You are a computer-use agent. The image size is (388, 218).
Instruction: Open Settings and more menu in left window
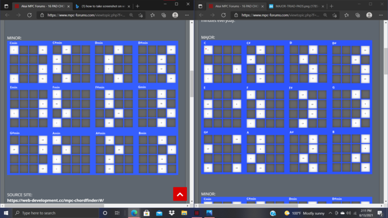pyautogui.click(x=187, y=15)
